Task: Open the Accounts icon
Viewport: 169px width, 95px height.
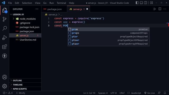Action: click(4, 77)
